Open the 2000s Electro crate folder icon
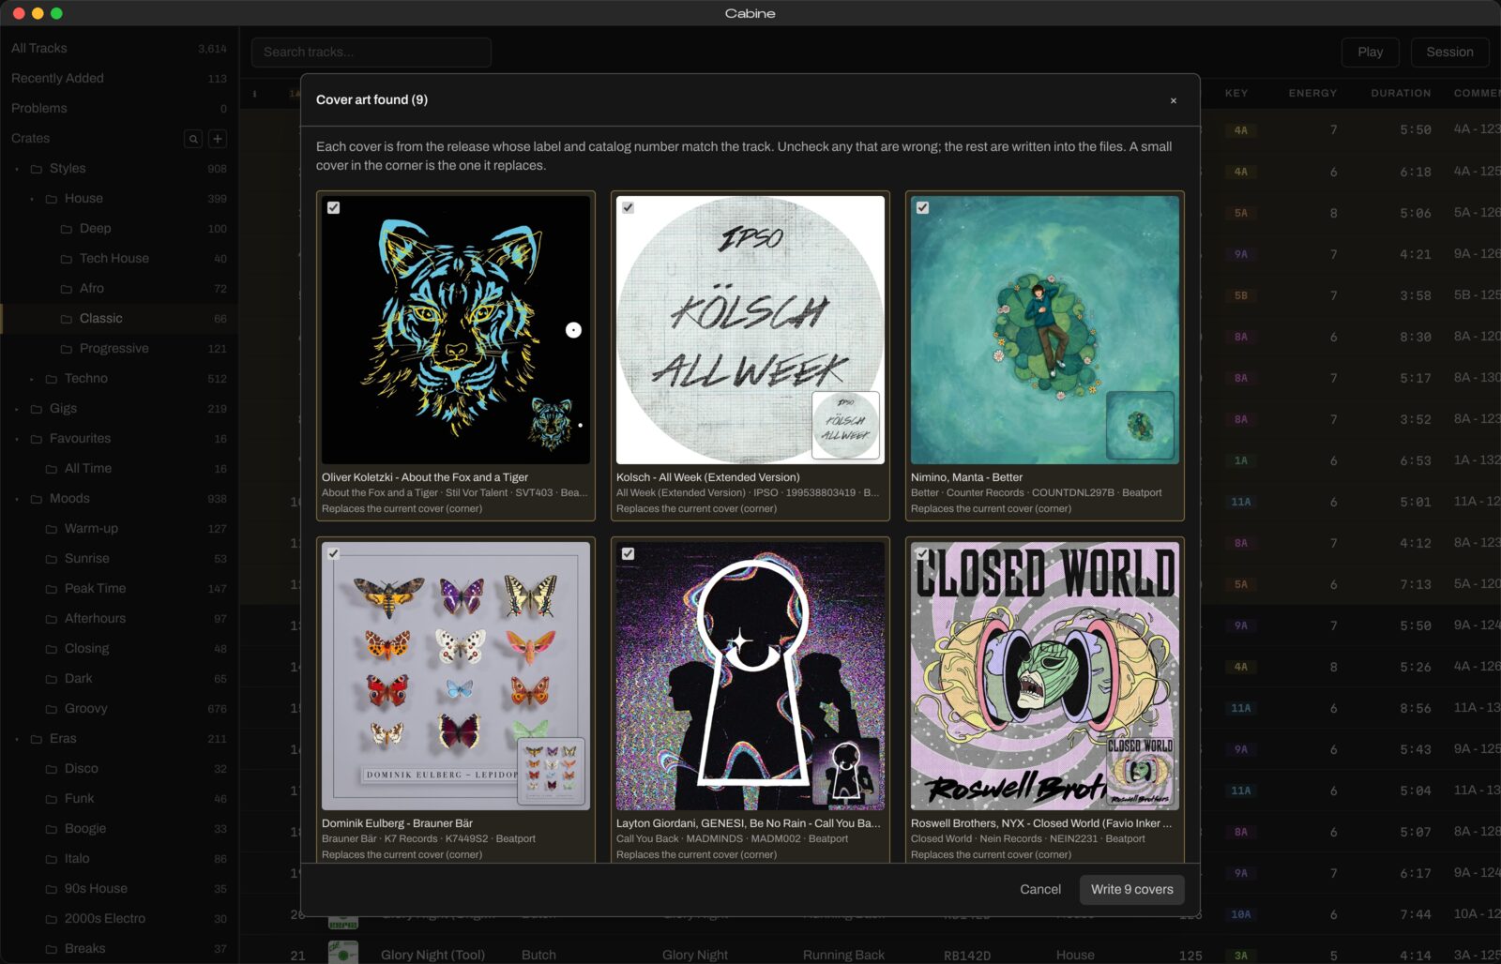 [52, 919]
